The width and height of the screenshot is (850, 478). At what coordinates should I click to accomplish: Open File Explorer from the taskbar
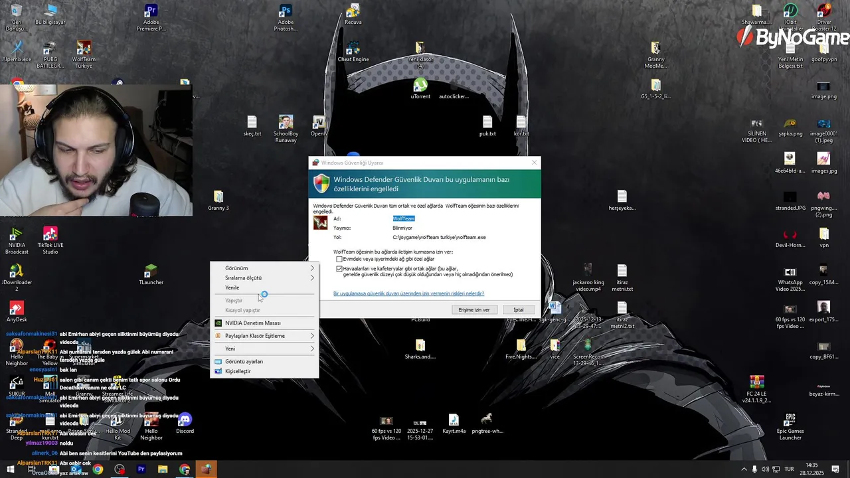click(163, 469)
